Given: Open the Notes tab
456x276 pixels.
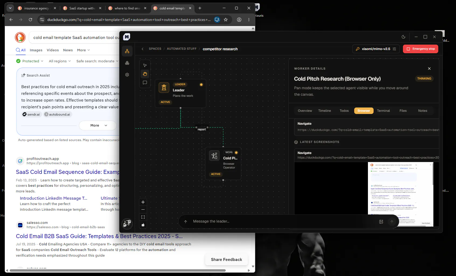Looking at the screenshot, I should tap(423, 111).
